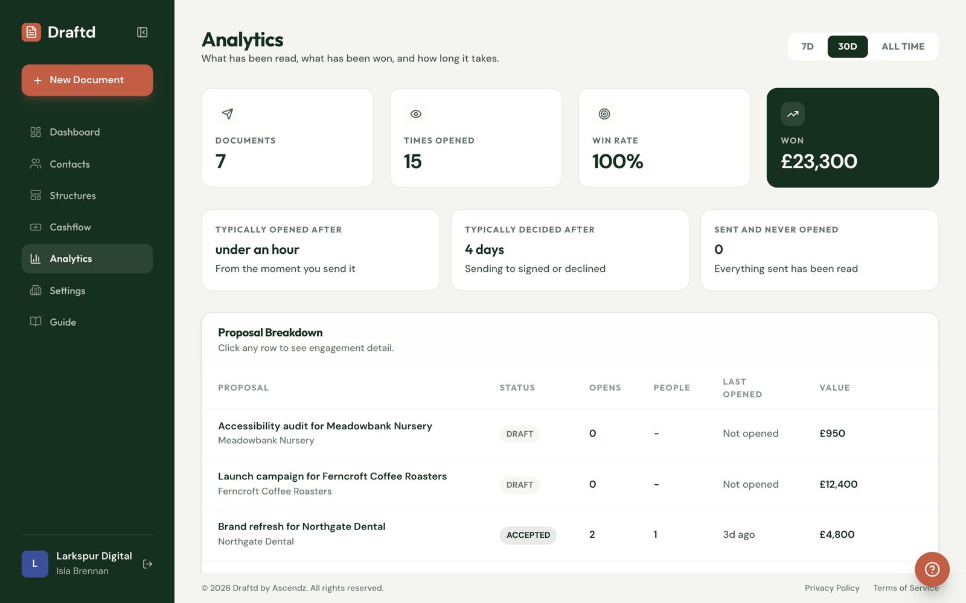The height and width of the screenshot is (603, 966).
Task: Click the trending arrow icon on Won card
Action: [793, 114]
